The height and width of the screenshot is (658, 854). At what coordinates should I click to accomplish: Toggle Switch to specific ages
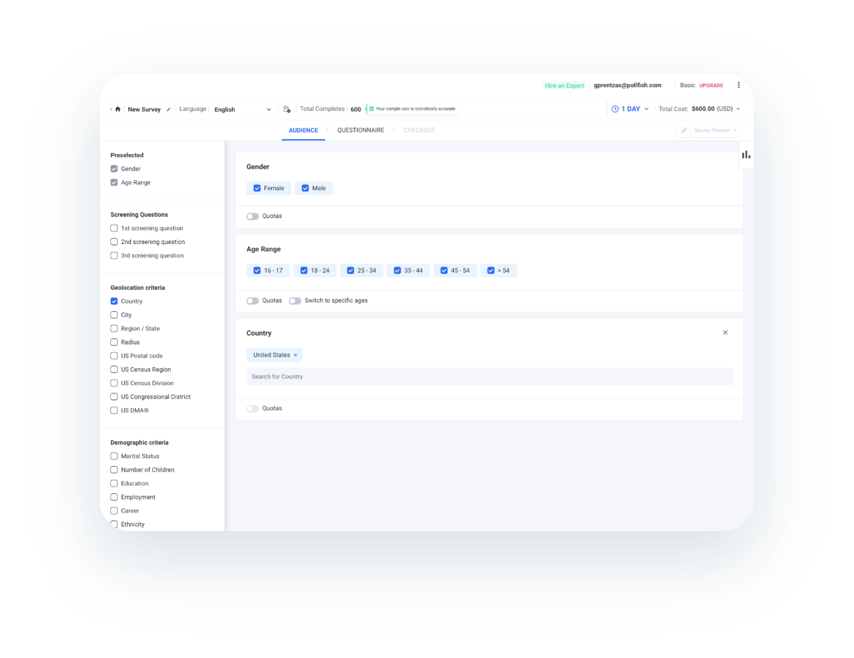click(x=295, y=300)
